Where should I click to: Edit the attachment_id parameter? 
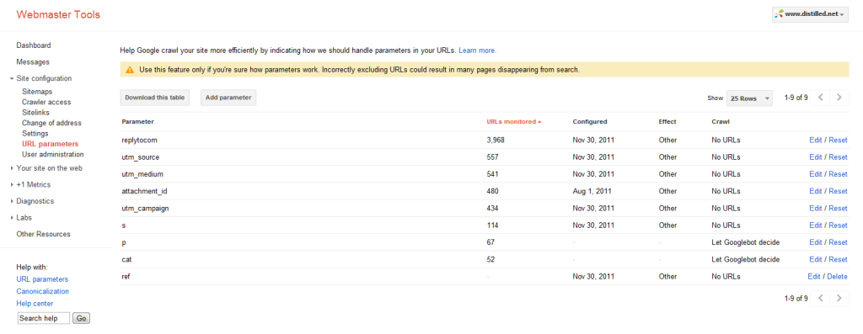(815, 191)
